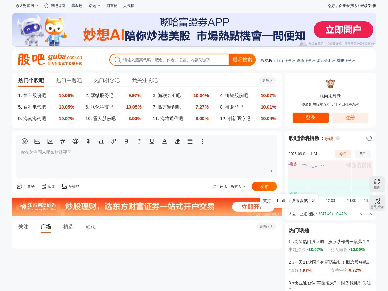Toggle italic formatting in the editor
388x291 pixels.
tap(139, 141)
